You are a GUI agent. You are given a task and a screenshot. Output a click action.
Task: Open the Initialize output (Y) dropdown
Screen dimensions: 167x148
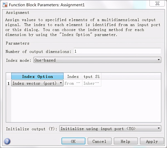110,129
